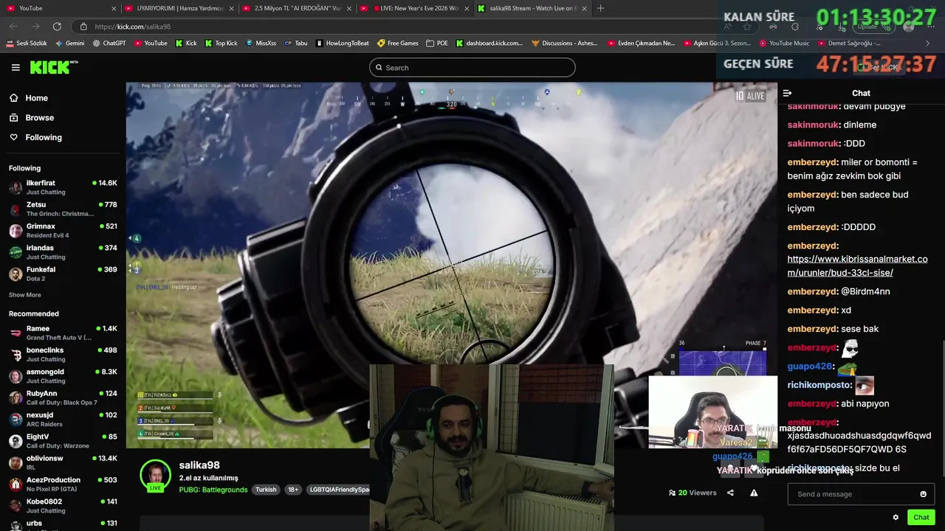Switch to 2.5 Milyon TL browser tab
The height and width of the screenshot is (531, 945).
[x=298, y=8]
